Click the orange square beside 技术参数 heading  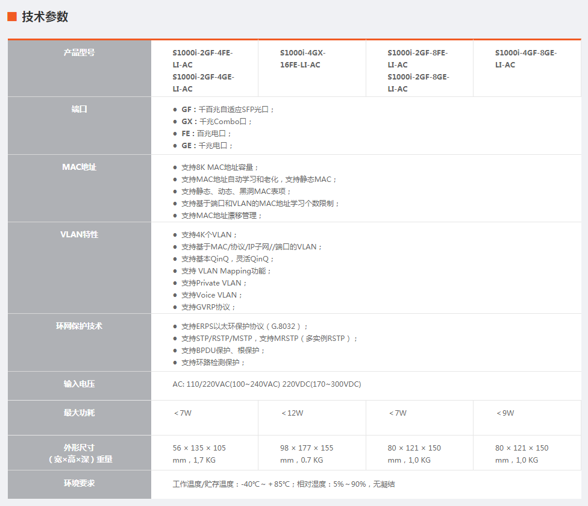click(11, 17)
